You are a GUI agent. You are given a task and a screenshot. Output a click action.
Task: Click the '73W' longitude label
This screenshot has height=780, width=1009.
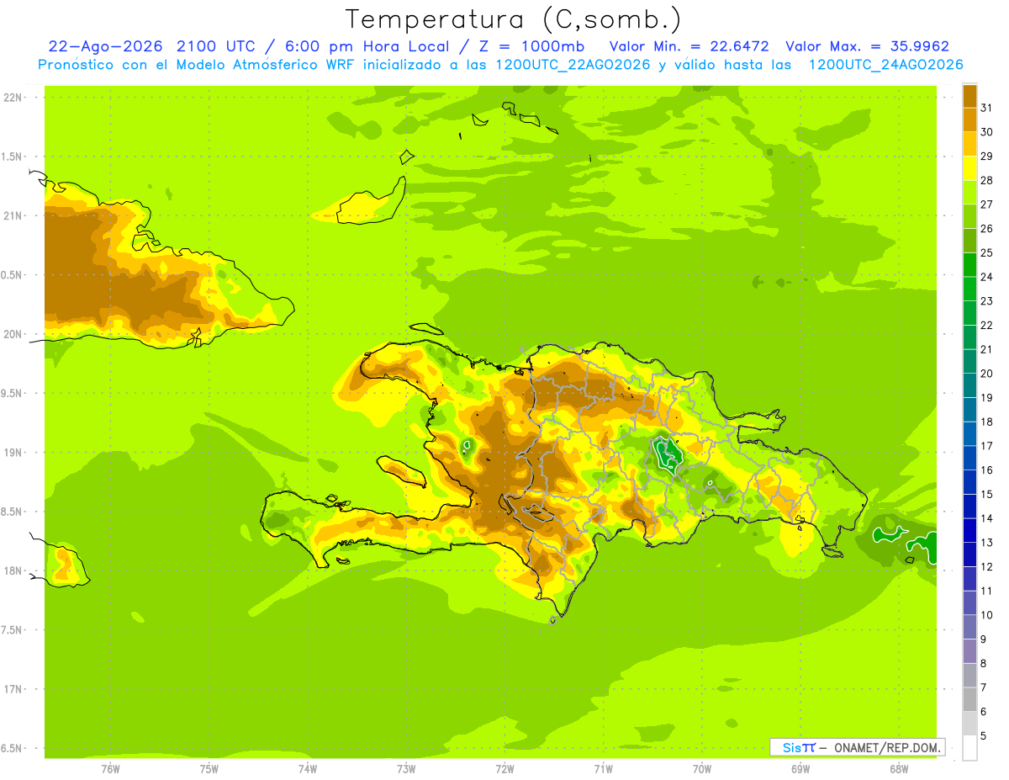(x=406, y=769)
